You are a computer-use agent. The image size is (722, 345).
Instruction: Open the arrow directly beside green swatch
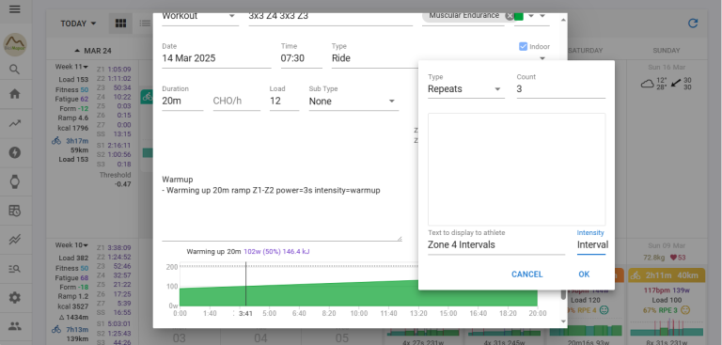click(531, 16)
